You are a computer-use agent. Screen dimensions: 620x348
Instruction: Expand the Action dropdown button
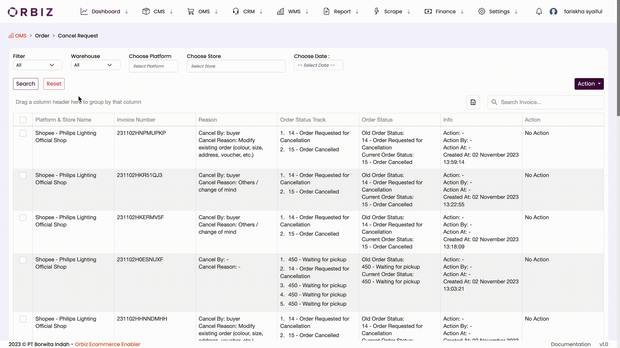[589, 84]
